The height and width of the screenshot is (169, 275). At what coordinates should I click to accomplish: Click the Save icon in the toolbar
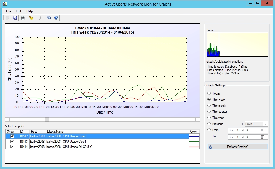coord(15,18)
